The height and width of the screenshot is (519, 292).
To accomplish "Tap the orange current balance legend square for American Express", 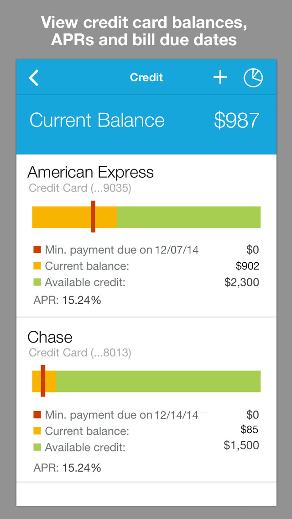I will tap(37, 266).
